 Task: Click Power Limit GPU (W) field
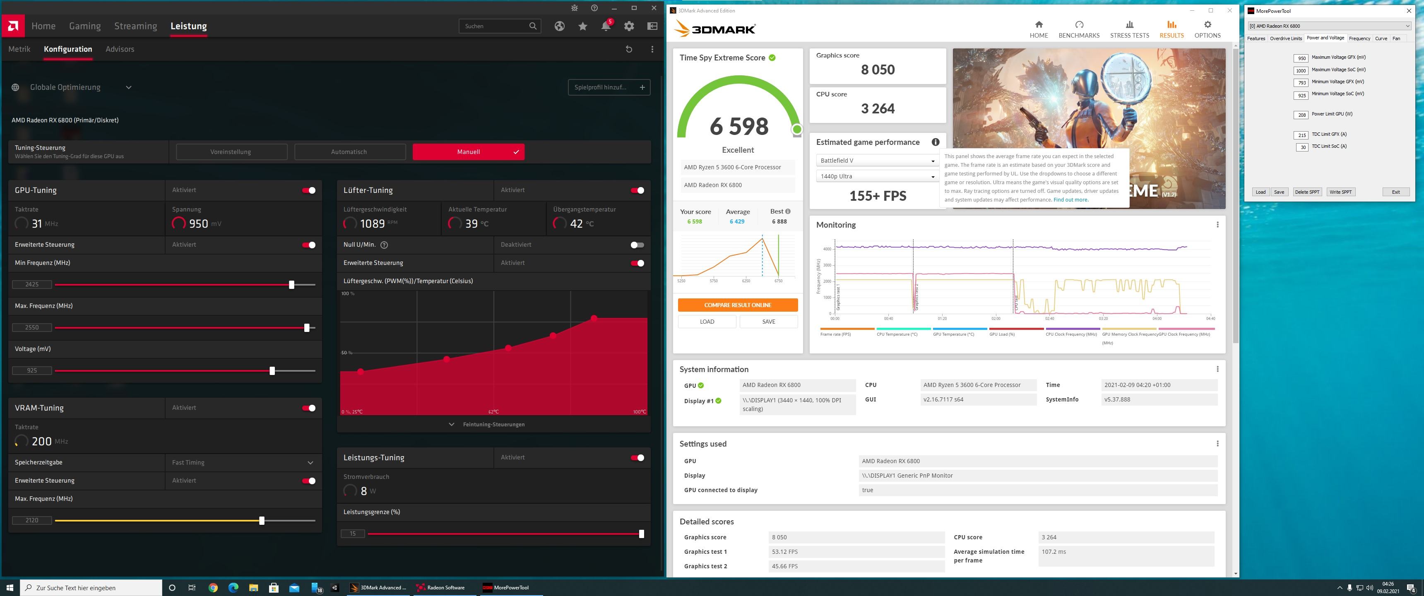(1301, 115)
